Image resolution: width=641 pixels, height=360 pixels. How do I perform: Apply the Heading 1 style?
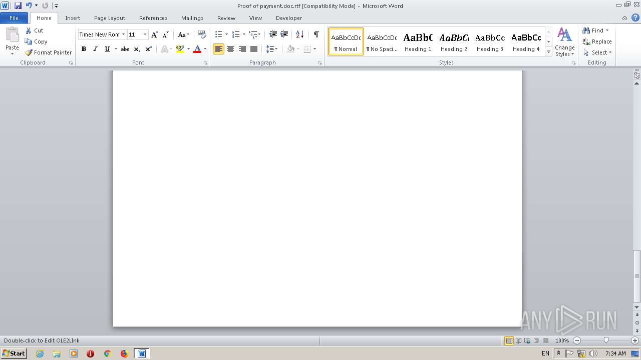tap(418, 41)
